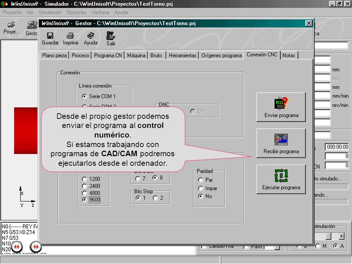Select the Conexión CNC tab
Viewport: 352px width, 264px height.
262,55
